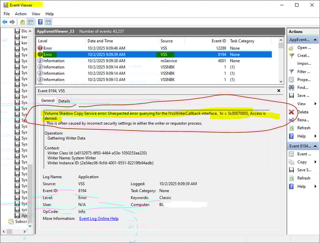Click the Up One Level toolbar icon
The width and height of the screenshot is (320, 243).
(22, 22)
